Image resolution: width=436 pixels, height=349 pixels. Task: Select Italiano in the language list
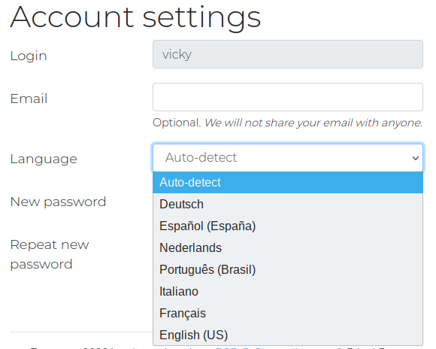pos(288,291)
